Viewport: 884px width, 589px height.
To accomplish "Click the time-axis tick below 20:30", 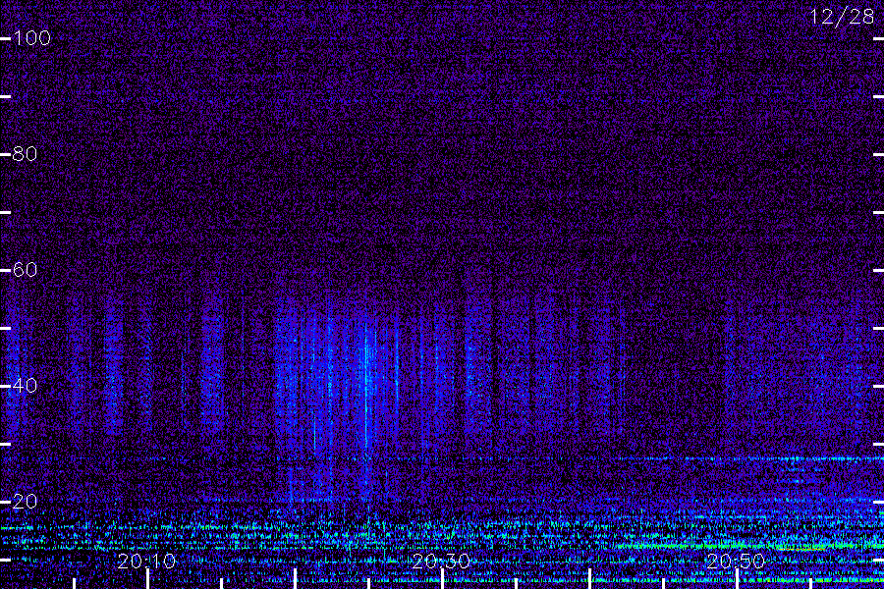I will coord(443,579).
